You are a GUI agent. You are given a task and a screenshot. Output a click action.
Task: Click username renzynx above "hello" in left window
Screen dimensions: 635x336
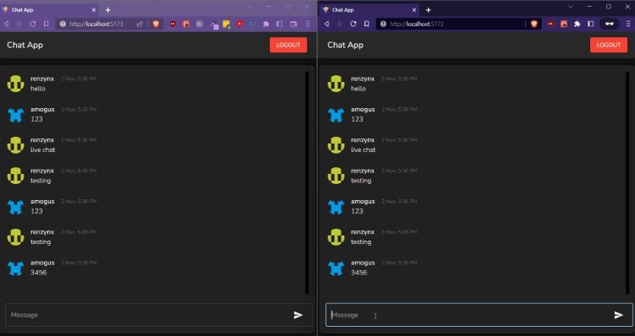click(42, 79)
